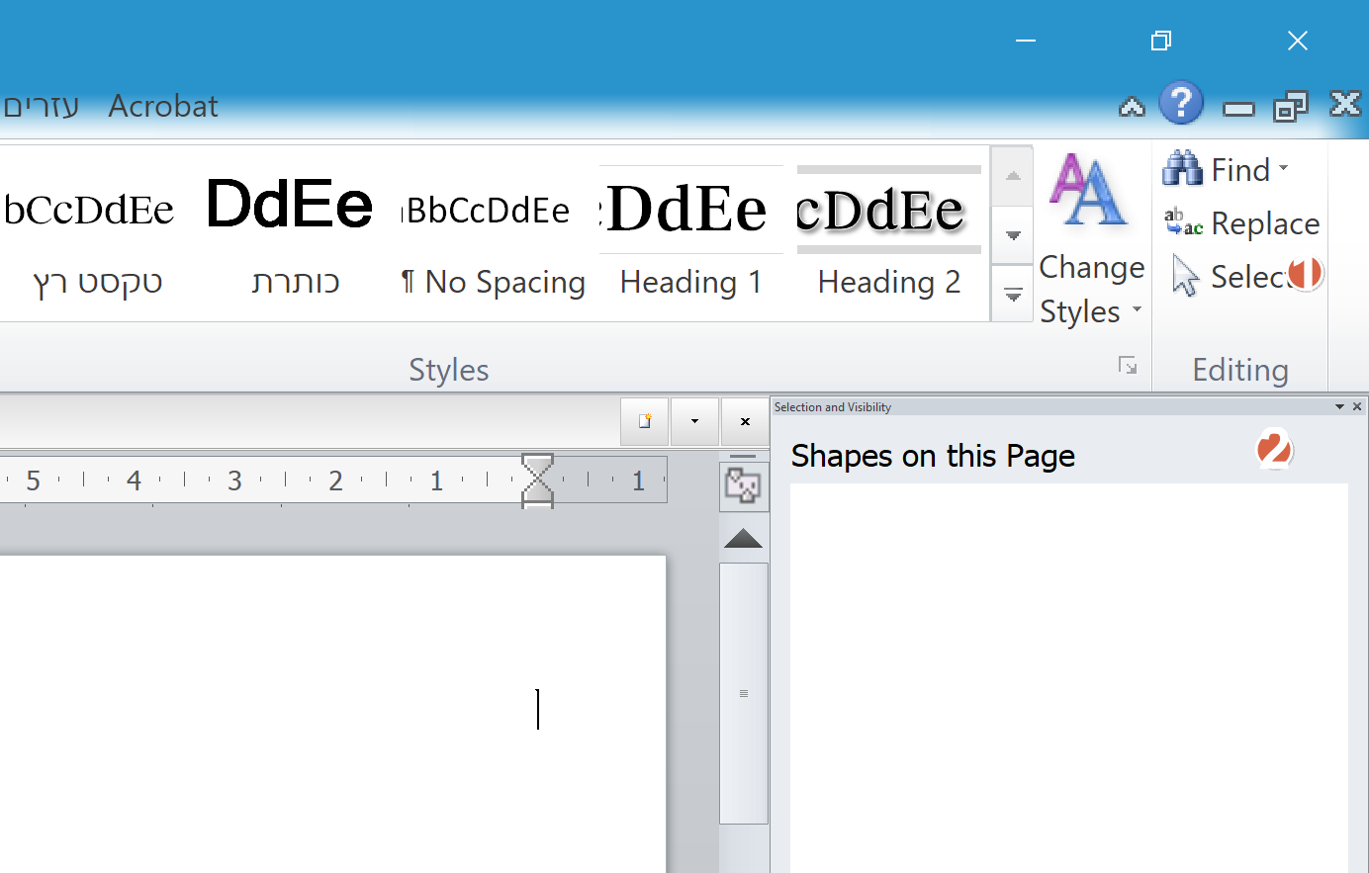Close the document with the ribbon X
The image size is (1369, 873).
[1345, 104]
